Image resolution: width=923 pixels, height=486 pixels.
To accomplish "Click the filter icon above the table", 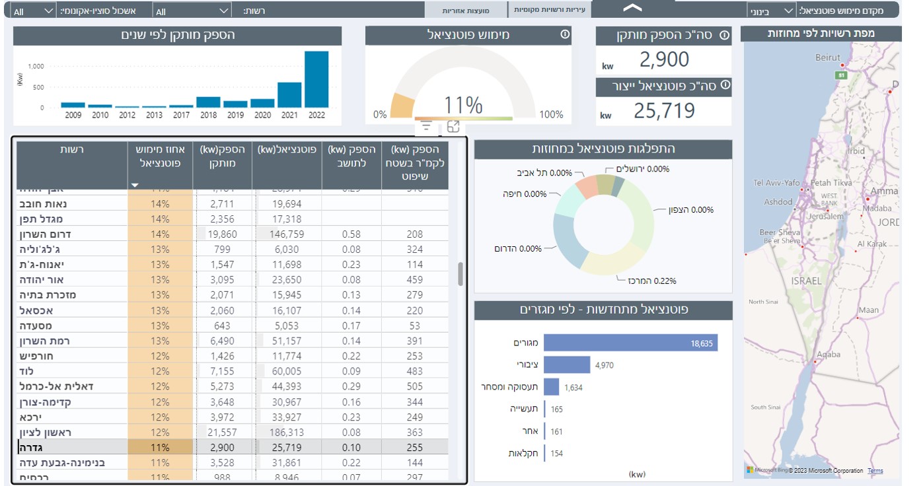I will point(426,127).
